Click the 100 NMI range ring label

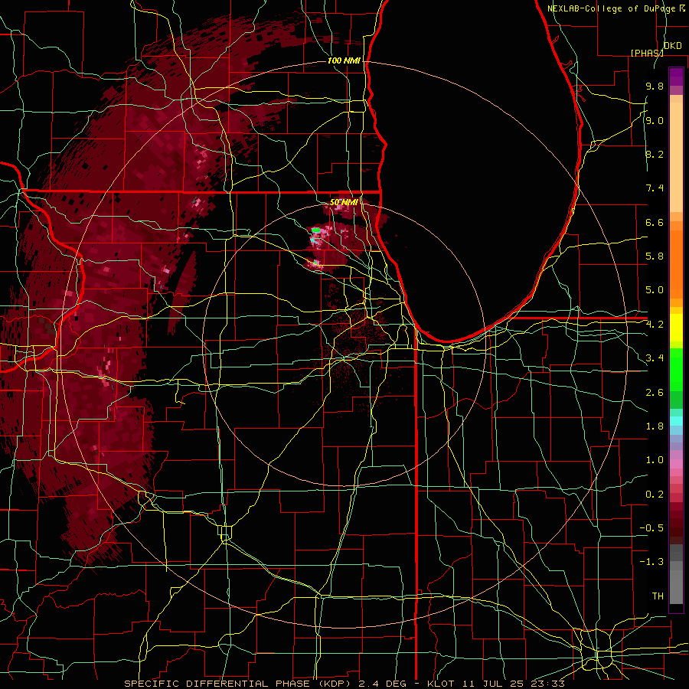click(x=344, y=60)
